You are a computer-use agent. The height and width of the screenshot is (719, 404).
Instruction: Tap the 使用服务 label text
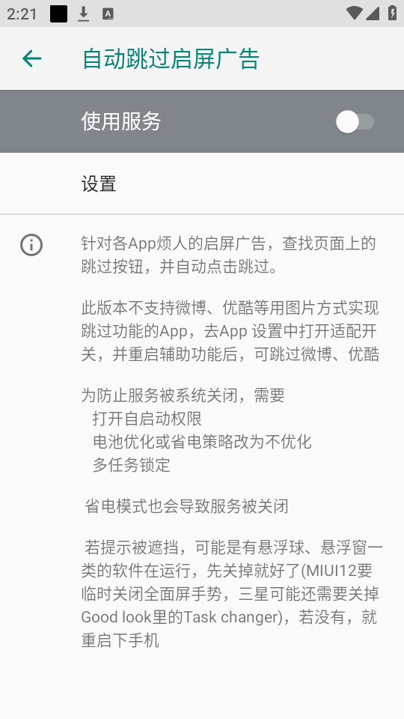(121, 121)
